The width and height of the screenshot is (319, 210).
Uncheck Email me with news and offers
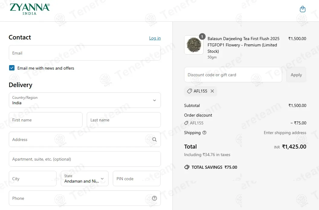(x=12, y=68)
